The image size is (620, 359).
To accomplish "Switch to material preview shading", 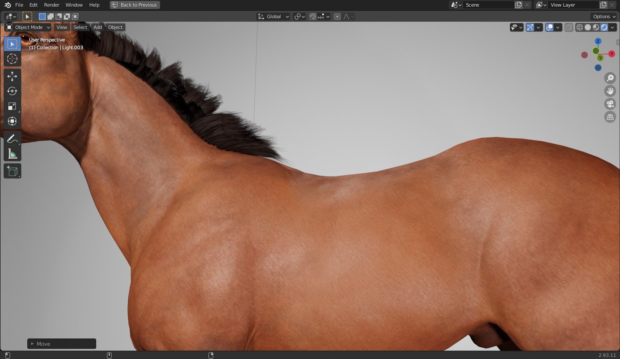I will 596,27.
